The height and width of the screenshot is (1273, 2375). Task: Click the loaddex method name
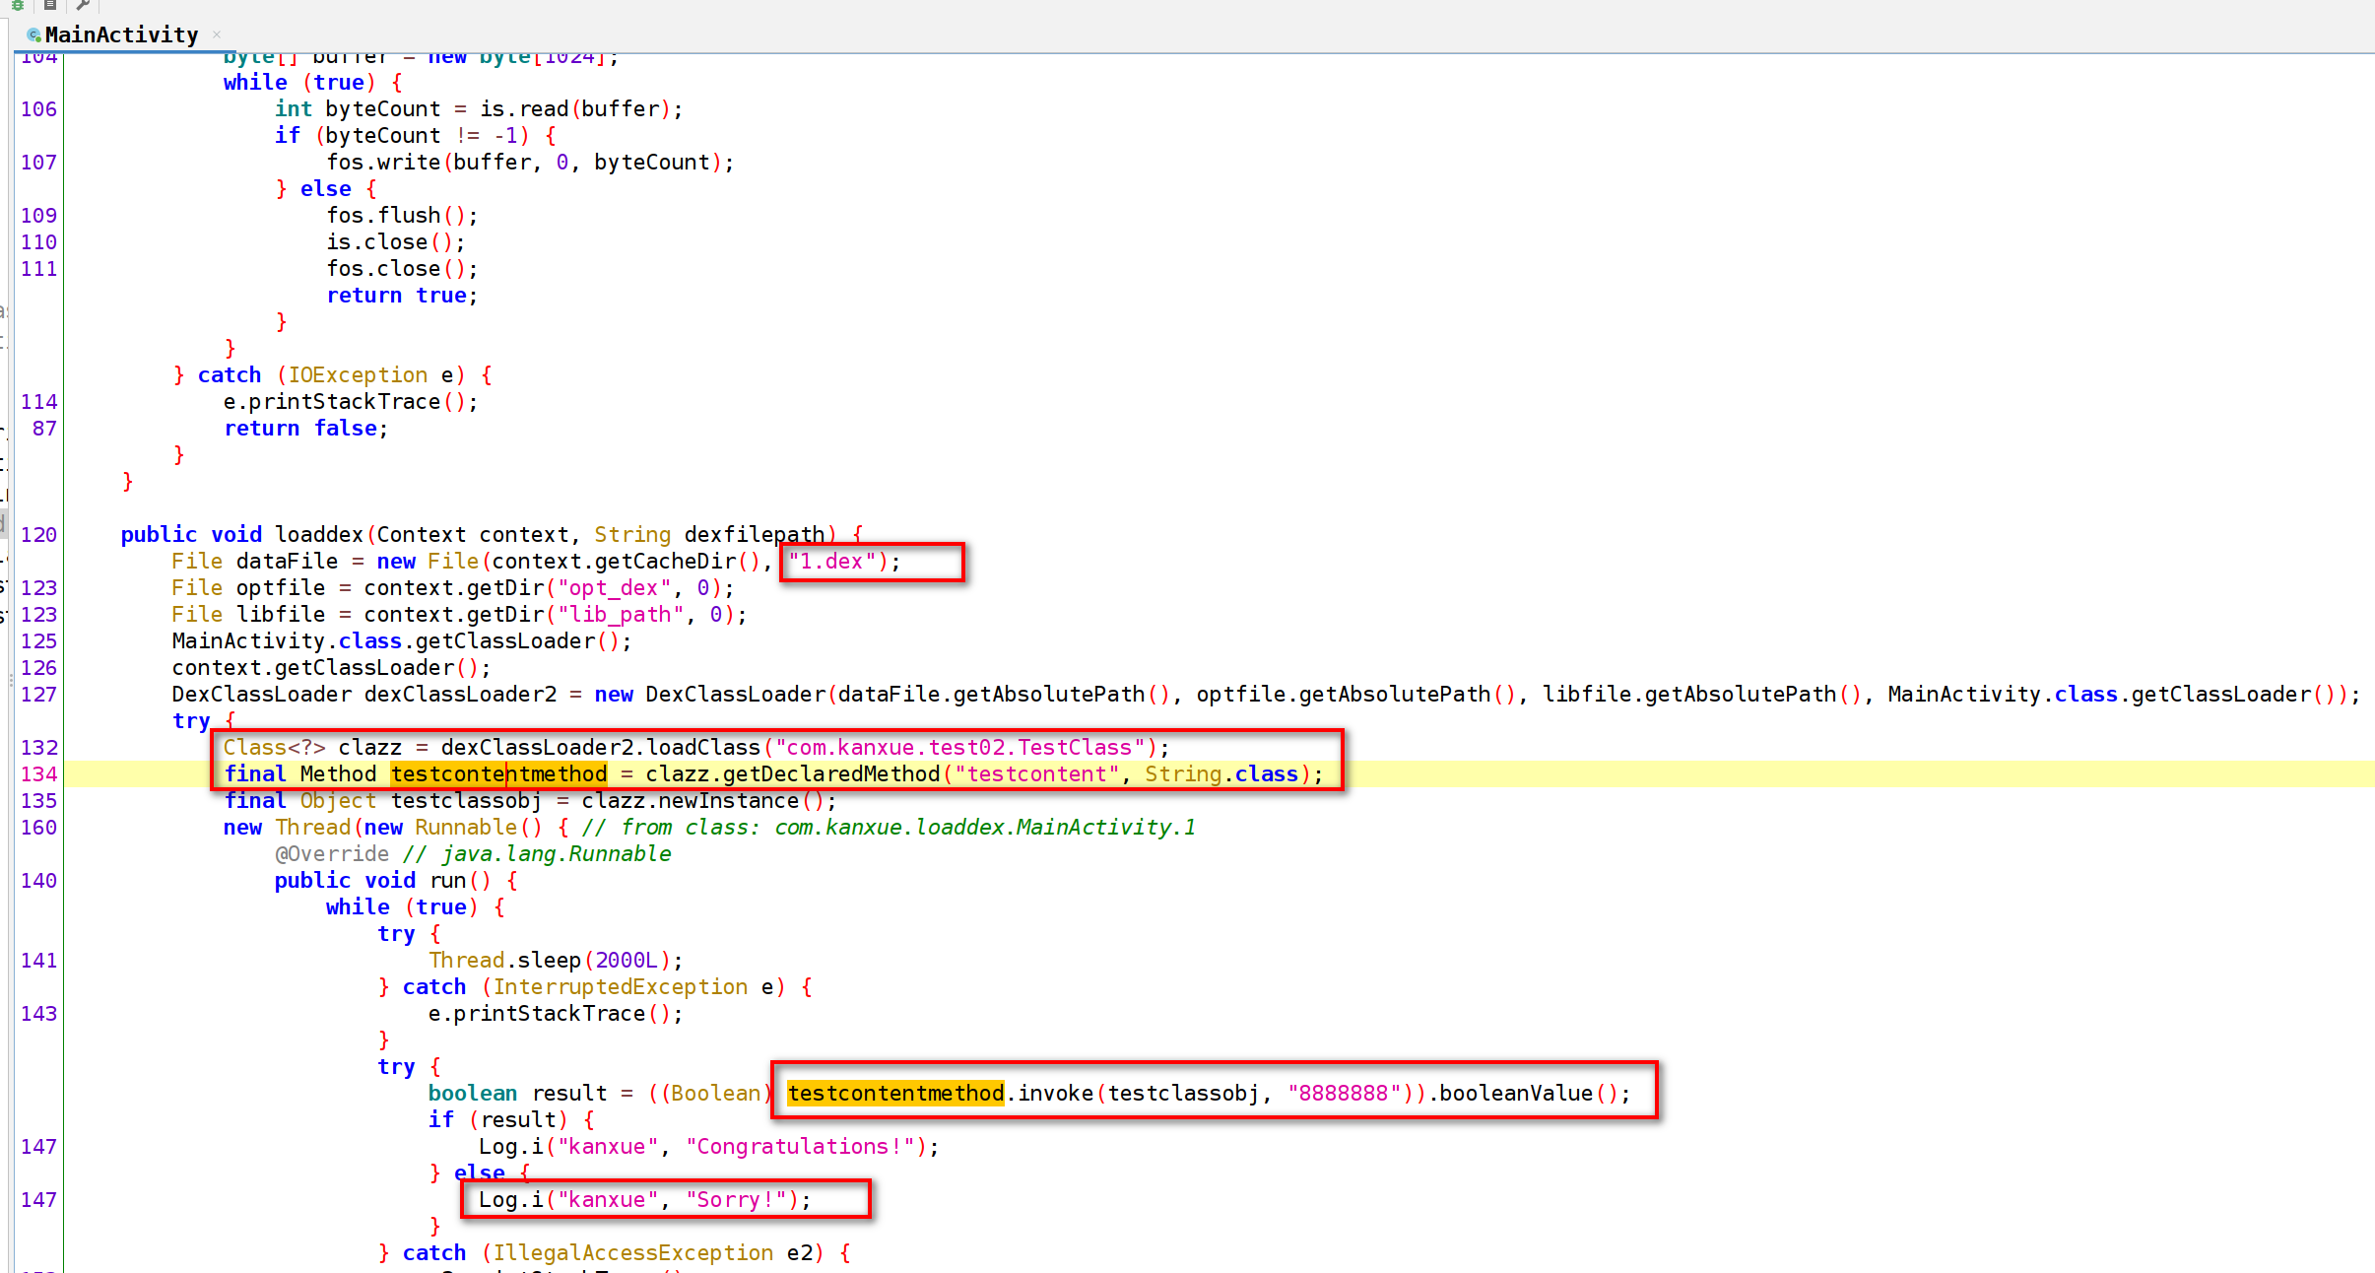[319, 535]
